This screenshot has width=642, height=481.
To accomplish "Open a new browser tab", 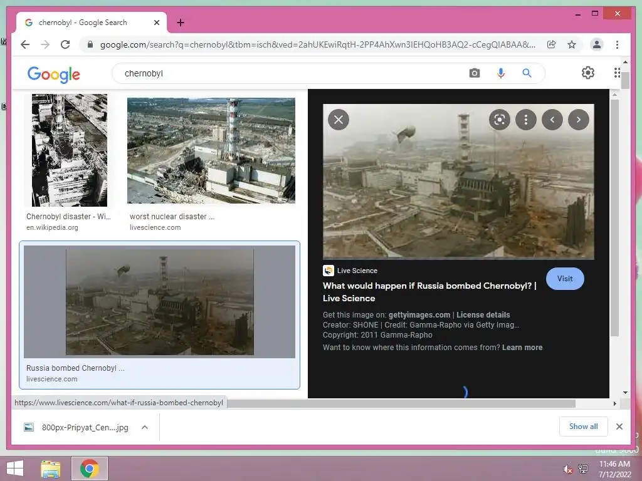I will (181, 23).
